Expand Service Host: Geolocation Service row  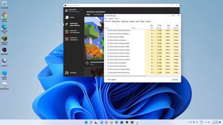105,31
